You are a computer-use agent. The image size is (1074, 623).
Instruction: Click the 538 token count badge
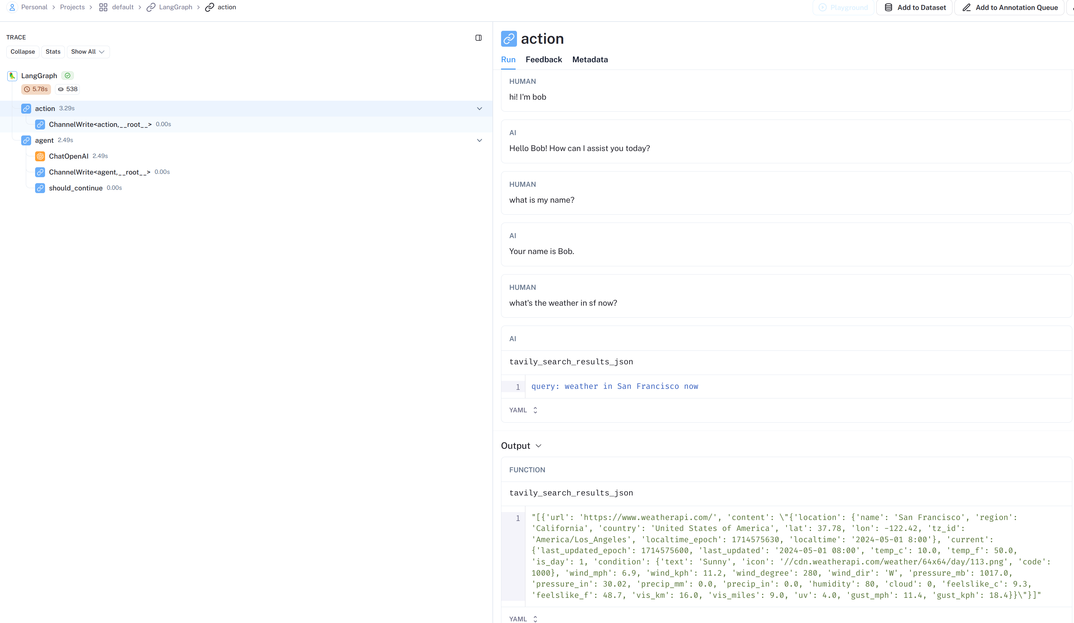click(68, 89)
